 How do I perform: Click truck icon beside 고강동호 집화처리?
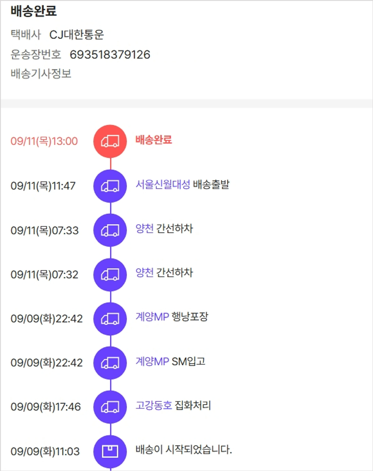point(110,407)
